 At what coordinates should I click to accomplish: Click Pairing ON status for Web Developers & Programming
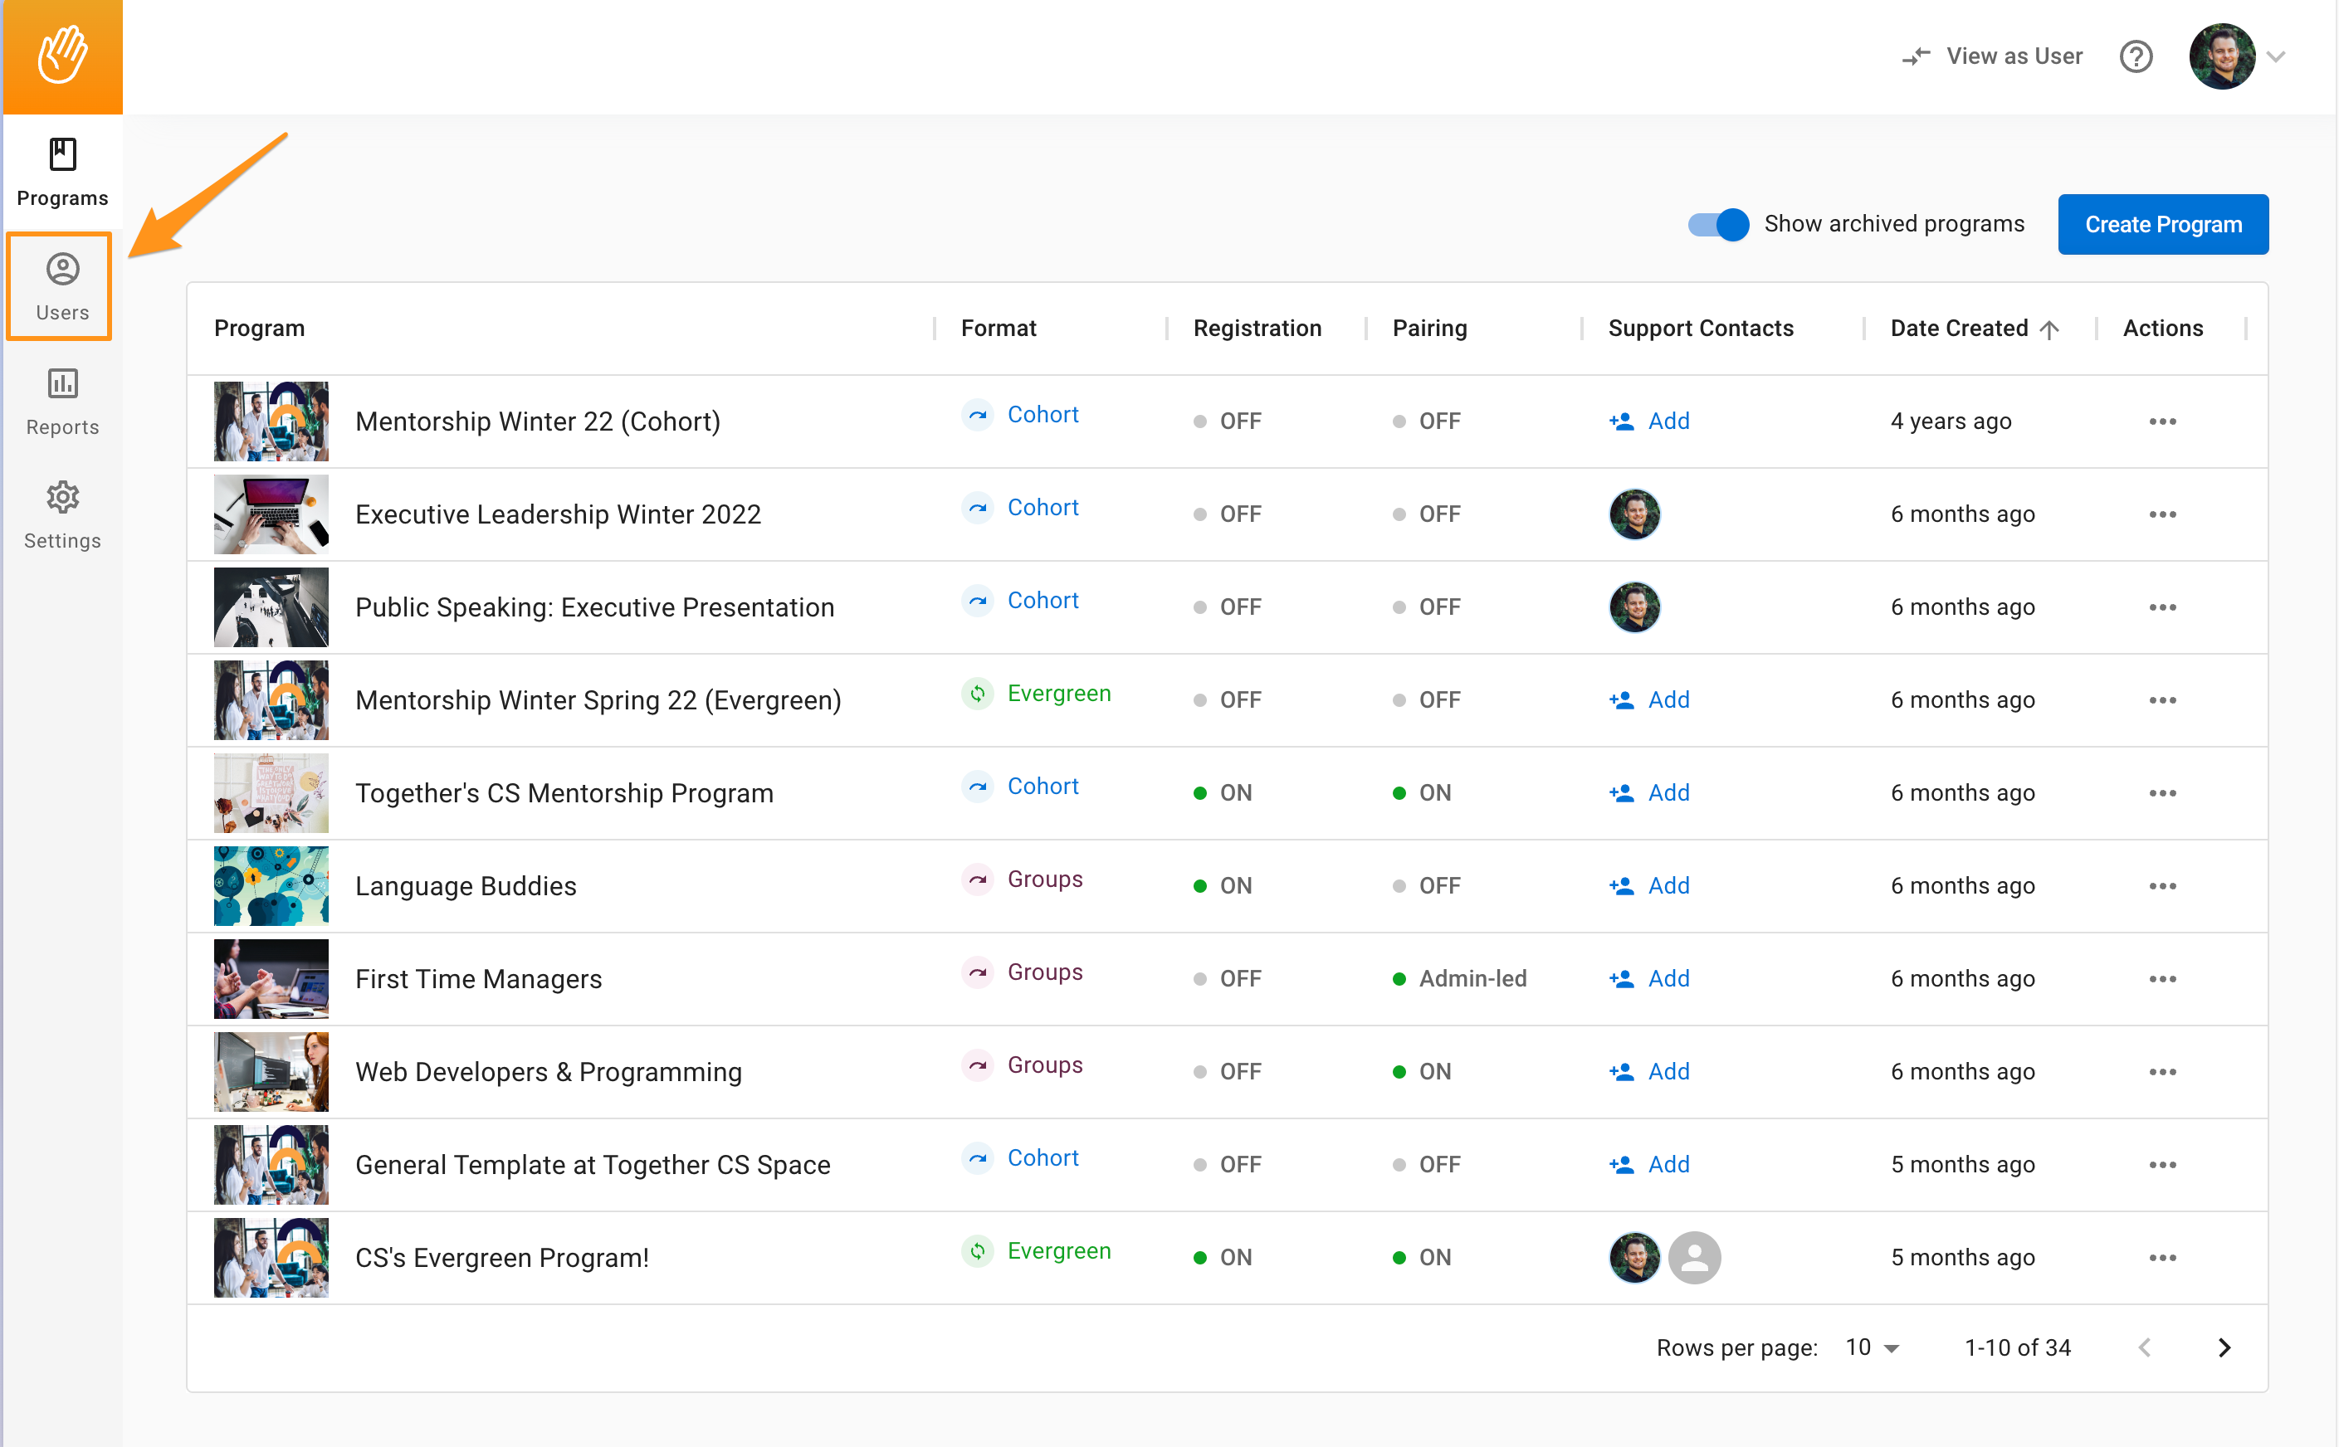click(x=1422, y=1071)
